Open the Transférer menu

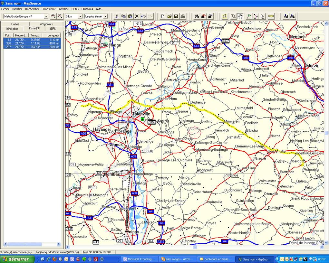(x=49, y=9)
